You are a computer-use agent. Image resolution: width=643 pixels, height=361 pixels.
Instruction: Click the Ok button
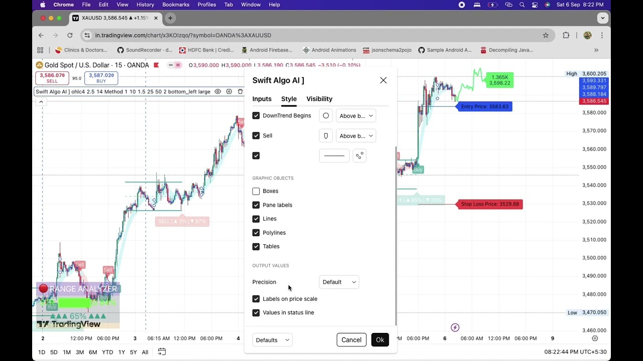[x=380, y=340]
